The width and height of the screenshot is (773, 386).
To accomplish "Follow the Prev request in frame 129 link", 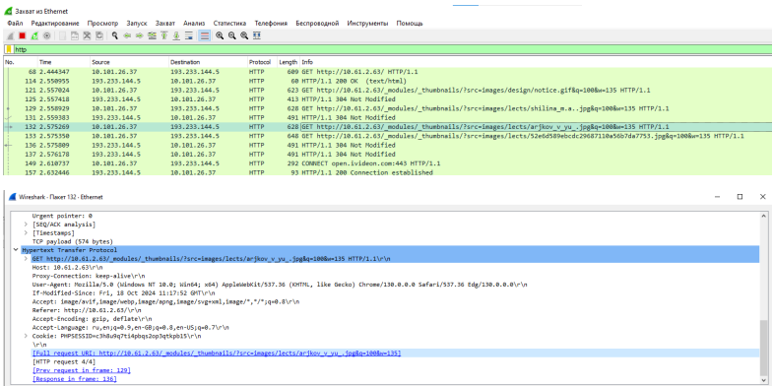I will coord(82,370).
